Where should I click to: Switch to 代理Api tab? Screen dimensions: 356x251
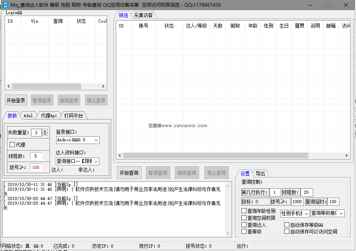point(49,116)
